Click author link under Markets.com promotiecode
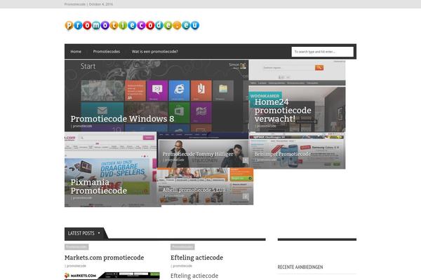 point(76,266)
